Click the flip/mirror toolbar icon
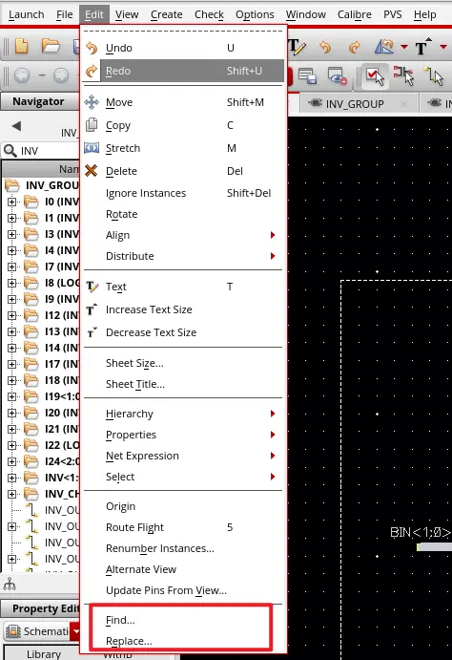 pyautogui.click(x=384, y=47)
